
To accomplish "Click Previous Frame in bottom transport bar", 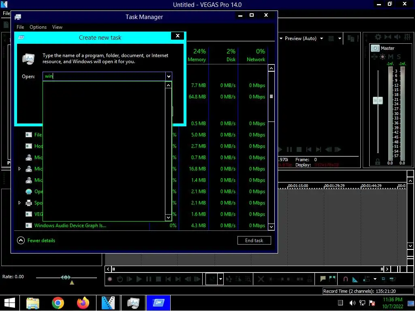I will coord(188,279).
